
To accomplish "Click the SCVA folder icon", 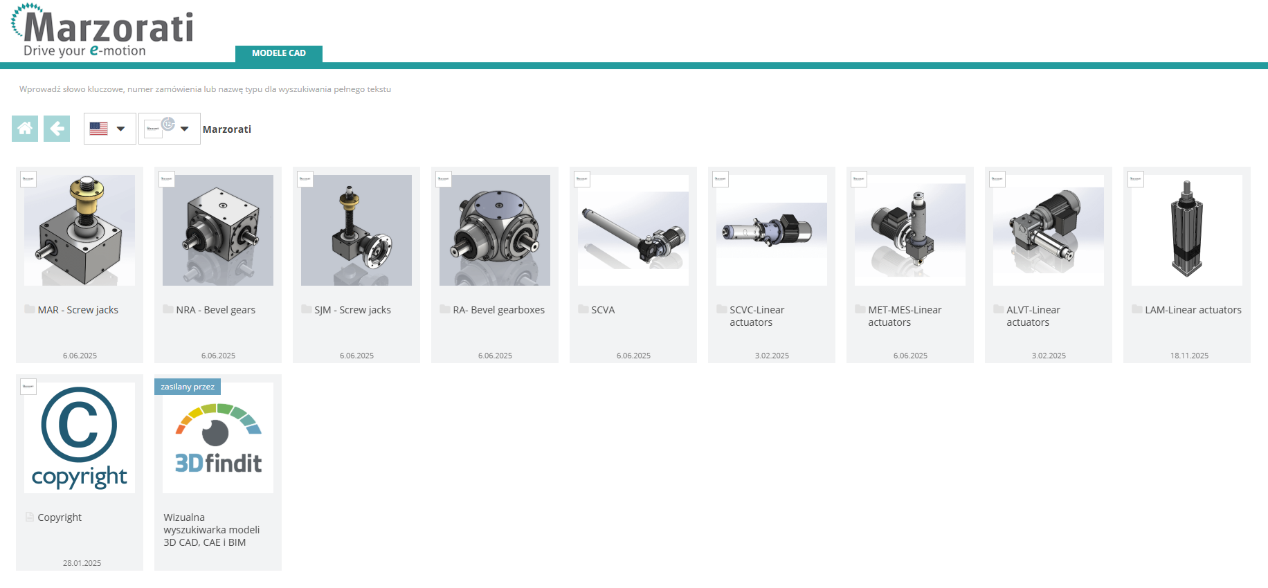I will [583, 309].
